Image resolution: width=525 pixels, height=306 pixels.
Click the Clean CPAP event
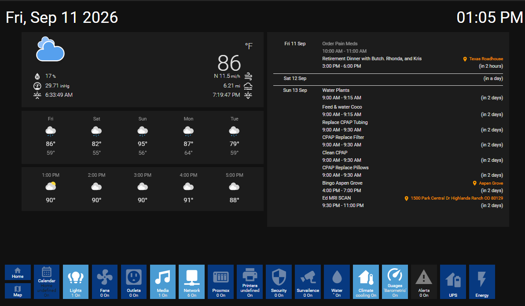pyautogui.click(x=335, y=153)
